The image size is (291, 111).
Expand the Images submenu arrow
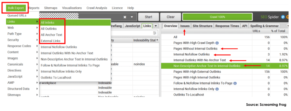click(37, 58)
